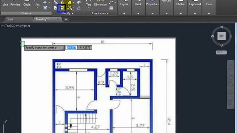Rotate view to East on compass
This screenshot has height=133, width=237.
pos(231,36)
